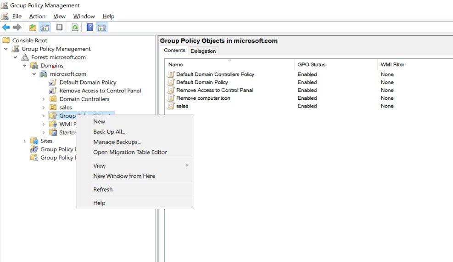
Task: Select the Sites tree label
Action: pyautogui.click(x=46, y=141)
